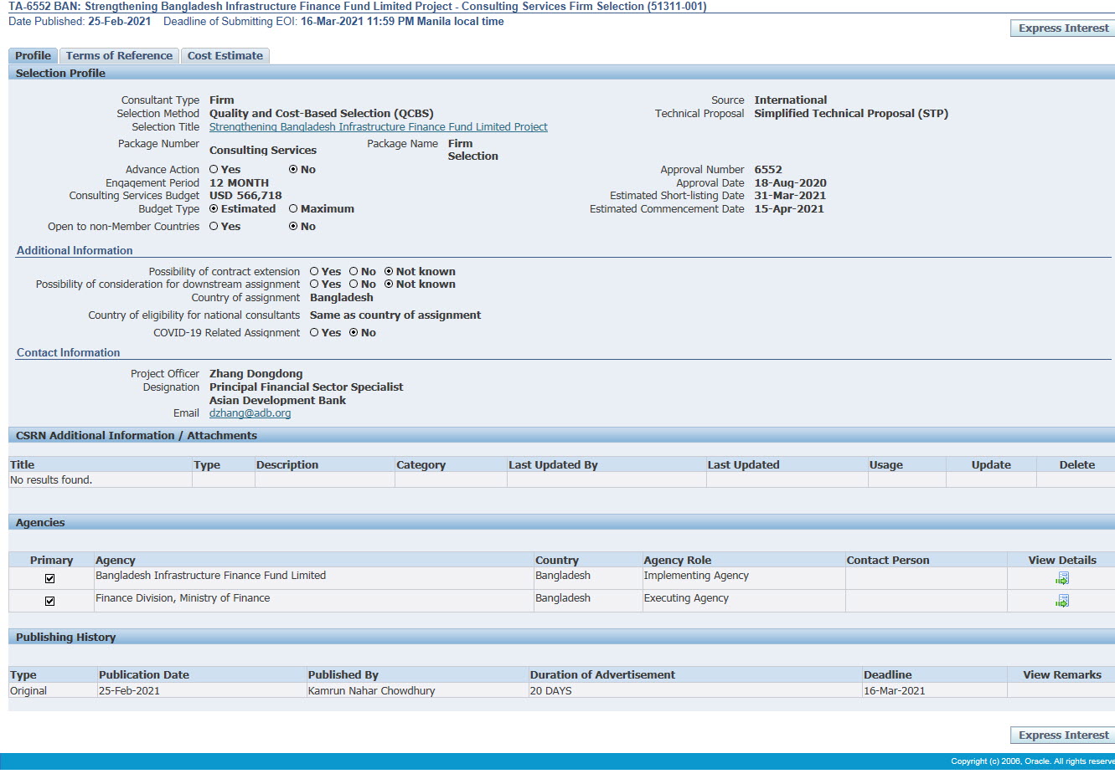Click Simplified Technical Proposal (STP) value
The width and height of the screenshot is (1115, 784).
click(x=851, y=114)
